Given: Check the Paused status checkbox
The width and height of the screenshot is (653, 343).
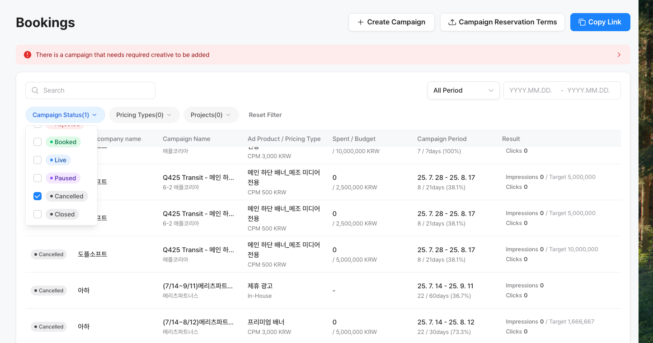Looking at the screenshot, I should click(38, 178).
